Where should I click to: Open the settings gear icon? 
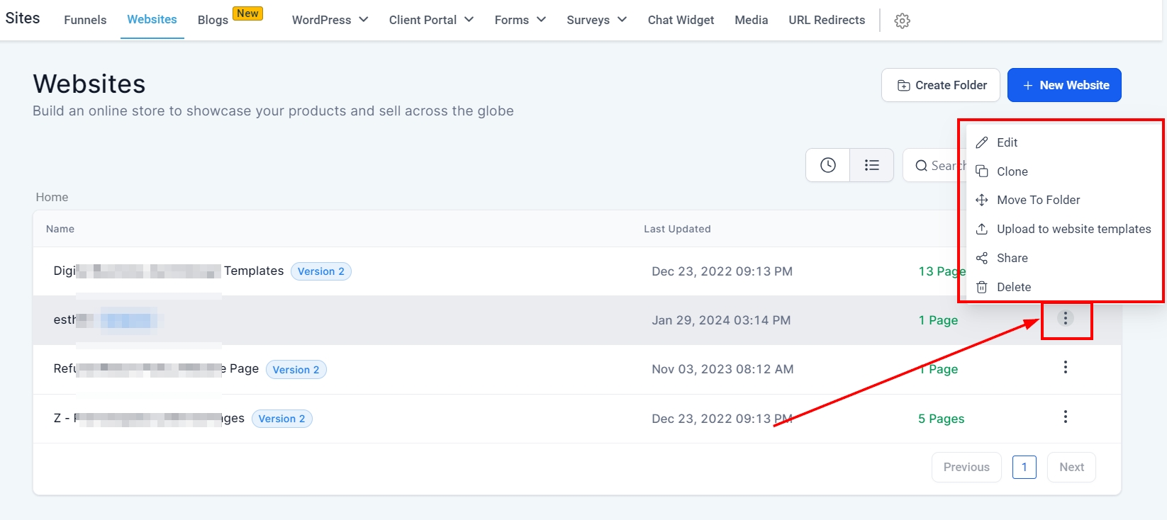tap(902, 21)
